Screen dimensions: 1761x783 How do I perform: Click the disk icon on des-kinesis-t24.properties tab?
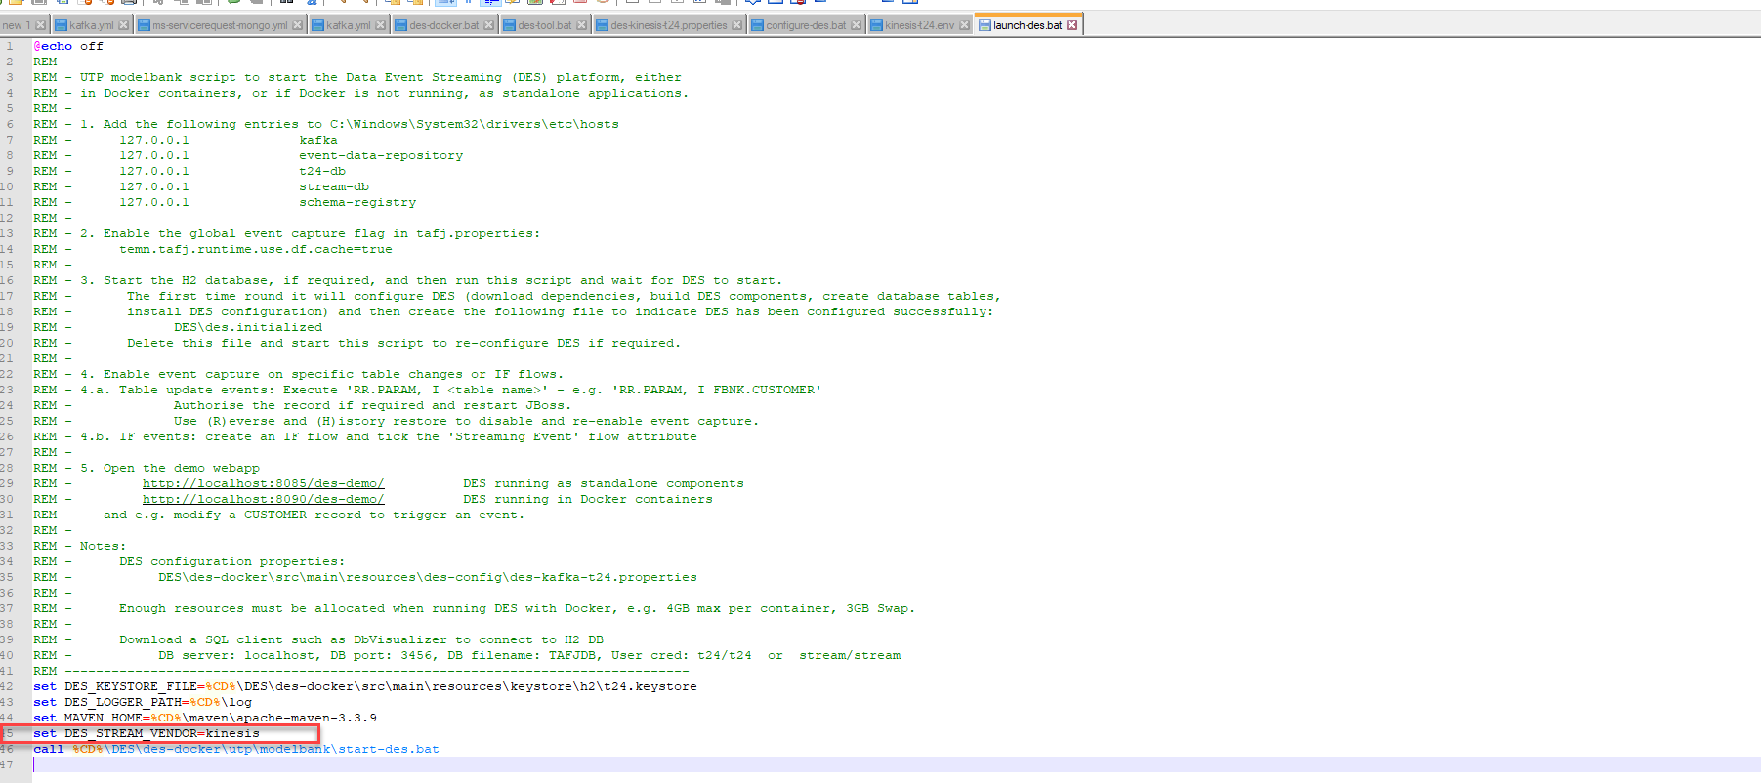coord(603,25)
